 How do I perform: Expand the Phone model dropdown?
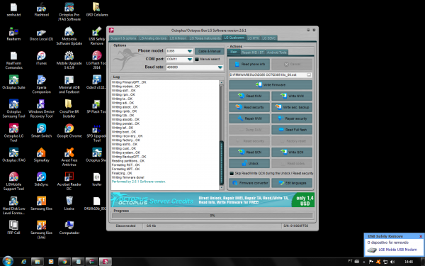coord(190,51)
